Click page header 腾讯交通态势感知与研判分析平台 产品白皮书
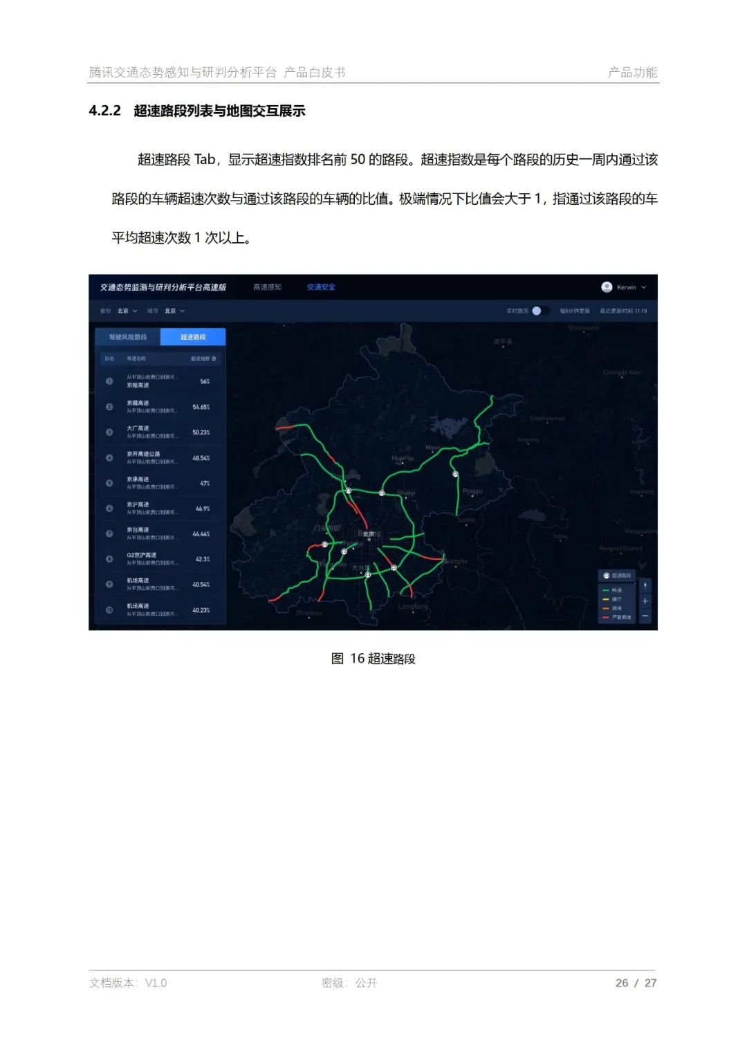The image size is (747, 1056). tap(217, 72)
